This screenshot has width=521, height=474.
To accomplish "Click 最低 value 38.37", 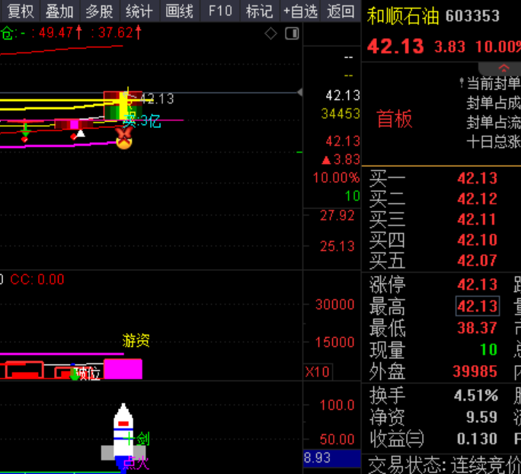I will [477, 328].
